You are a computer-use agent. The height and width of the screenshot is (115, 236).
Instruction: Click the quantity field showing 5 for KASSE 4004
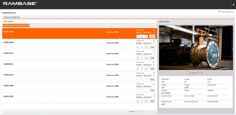[x=142, y=47]
